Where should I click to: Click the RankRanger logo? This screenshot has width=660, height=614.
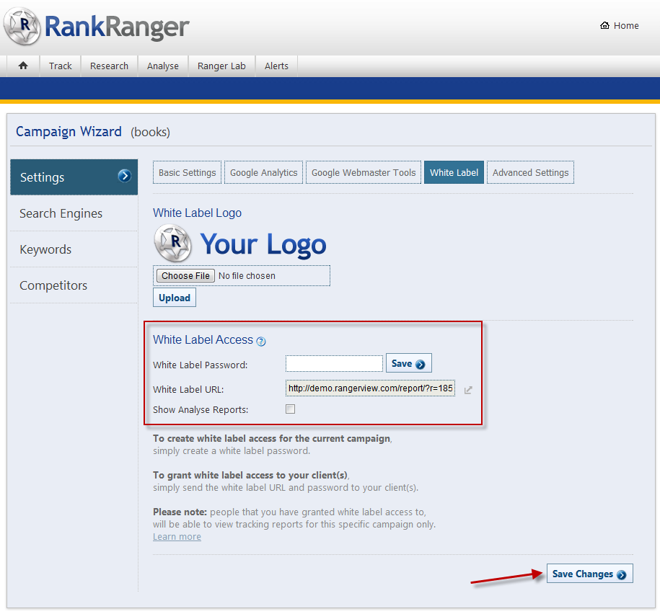point(97,27)
